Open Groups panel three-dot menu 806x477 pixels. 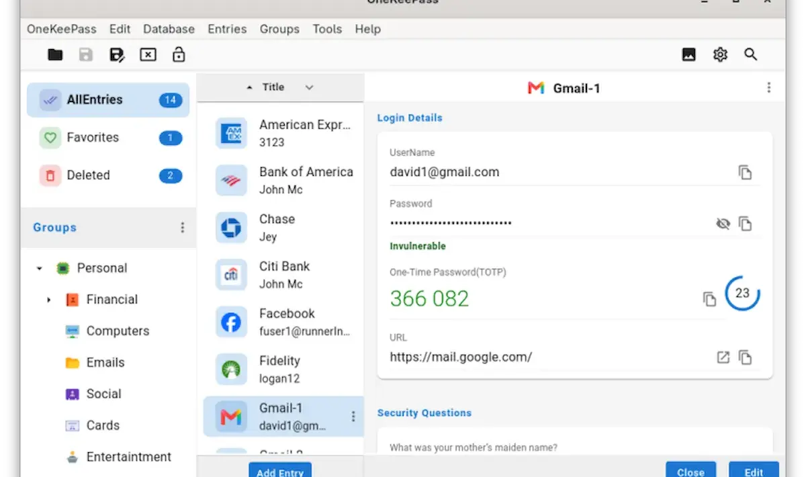pyautogui.click(x=182, y=228)
